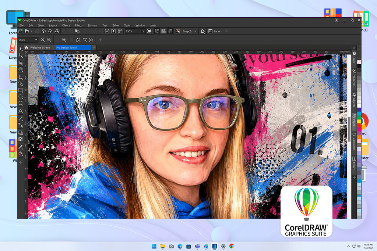Open Windows Start button on taskbar
The image size is (377, 251).
click(154, 246)
